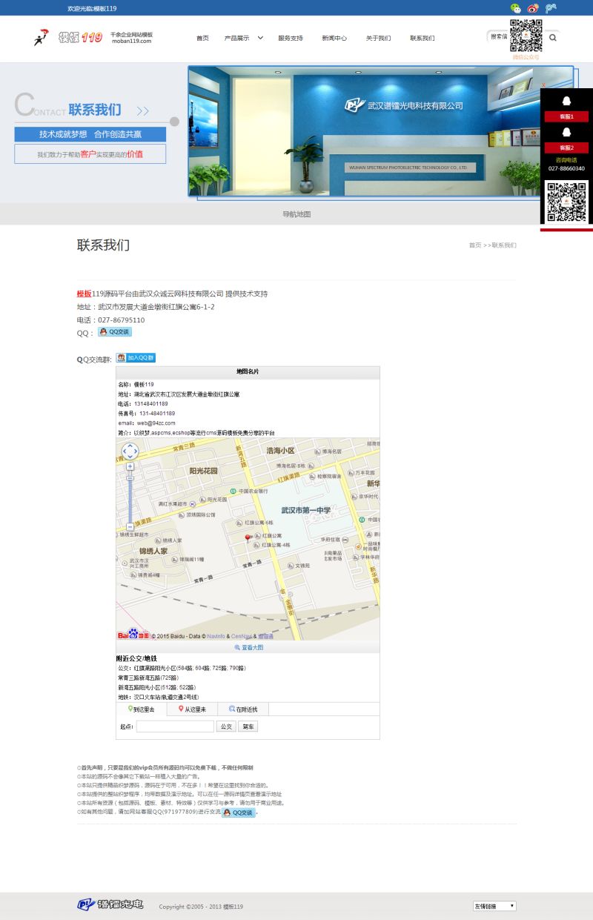Open the 关于我们 navigation menu item
The image size is (593, 920).
pos(378,38)
